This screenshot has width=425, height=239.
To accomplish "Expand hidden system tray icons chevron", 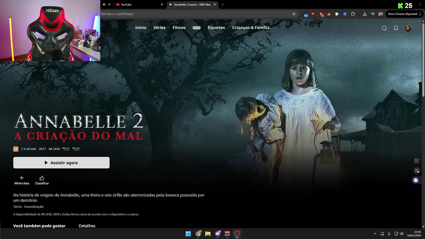I will (375, 234).
